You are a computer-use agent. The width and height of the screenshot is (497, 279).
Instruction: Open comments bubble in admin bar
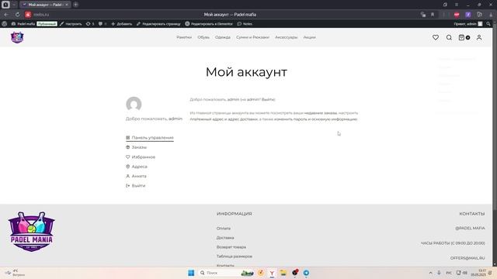coord(102,24)
